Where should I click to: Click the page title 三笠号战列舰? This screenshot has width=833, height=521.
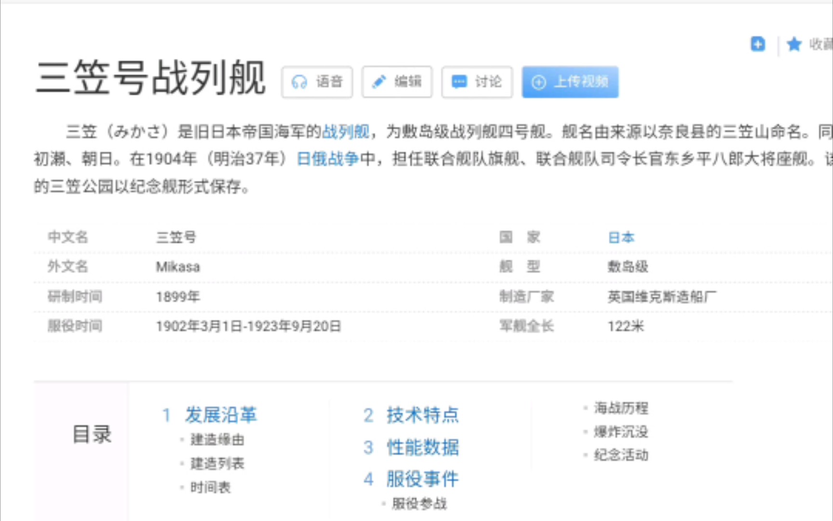coord(151,78)
